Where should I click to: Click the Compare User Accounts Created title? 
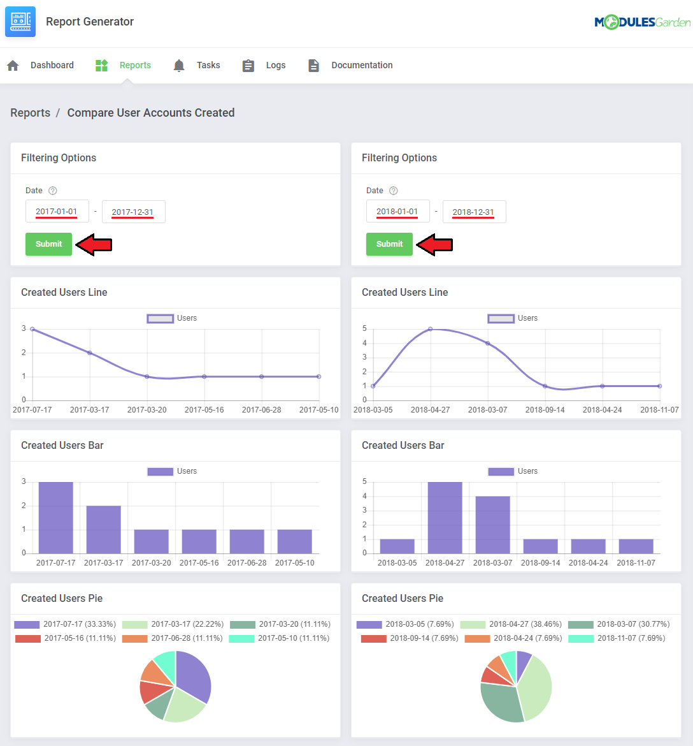pyautogui.click(x=151, y=113)
